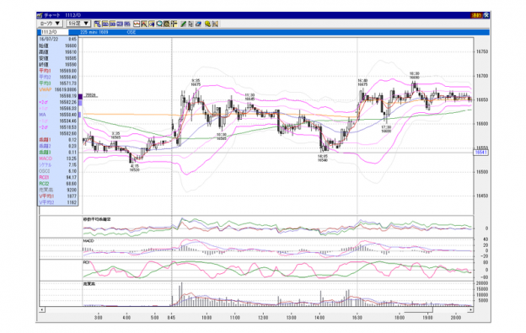Click the arrow pointer selection tool icon
526x333 pixels.
[191, 24]
